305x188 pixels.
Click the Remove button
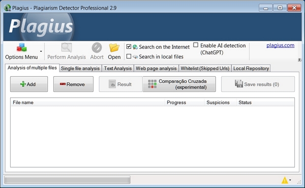73,84
